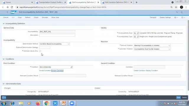The height and width of the screenshot is (106, 189).
Task: Open File Explorer from the taskbar
Action: pyautogui.click(x=21, y=103)
